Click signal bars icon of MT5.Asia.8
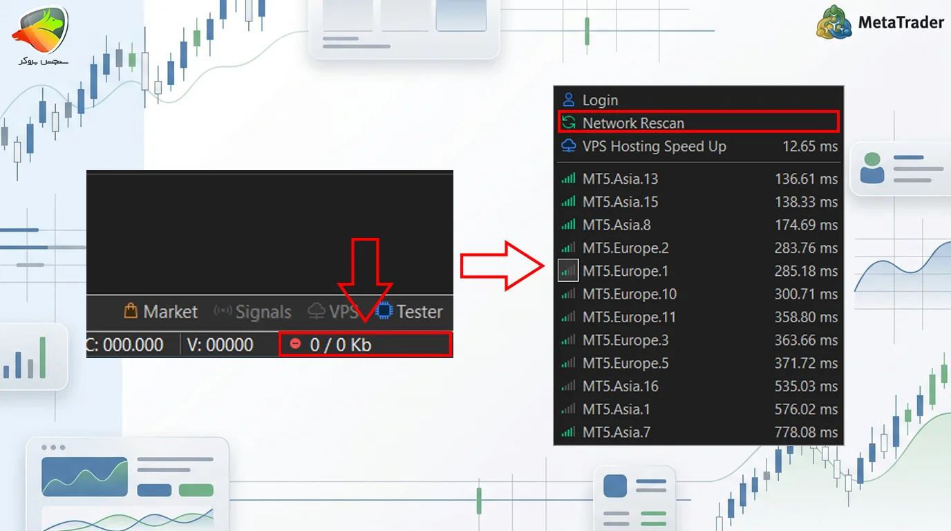Image resolution: width=951 pixels, height=531 pixels. (568, 225)
